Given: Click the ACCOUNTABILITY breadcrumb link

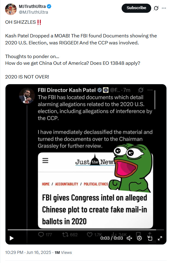Looking at the screenshot, I should pyautogui.click(x=66, y=184).
